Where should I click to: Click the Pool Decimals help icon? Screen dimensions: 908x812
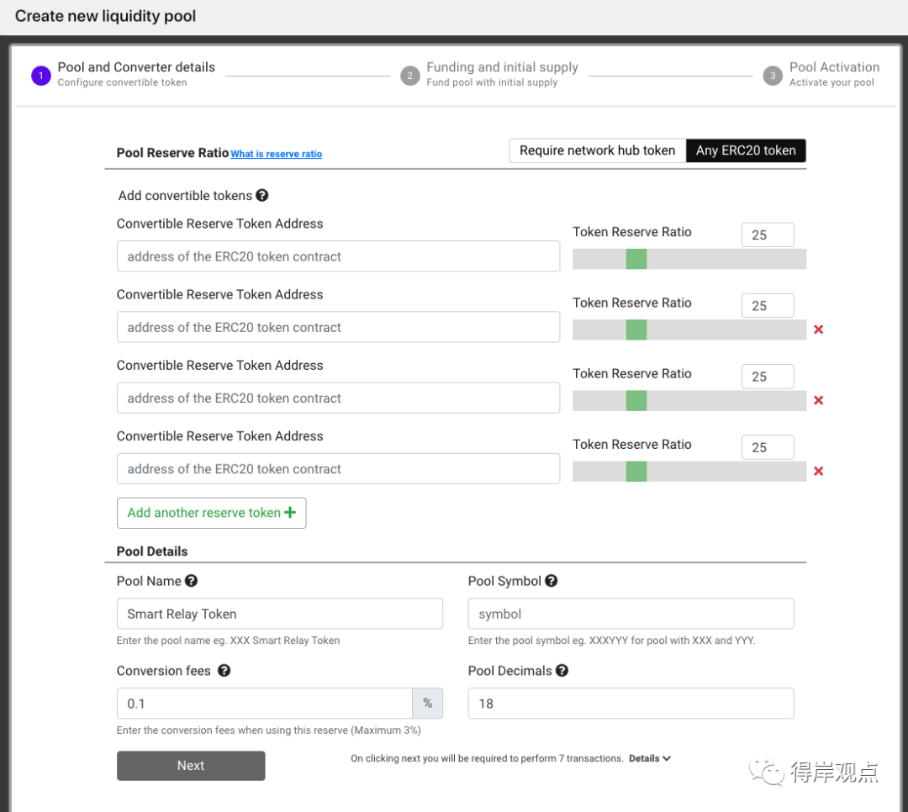click(x=562, y=671)
